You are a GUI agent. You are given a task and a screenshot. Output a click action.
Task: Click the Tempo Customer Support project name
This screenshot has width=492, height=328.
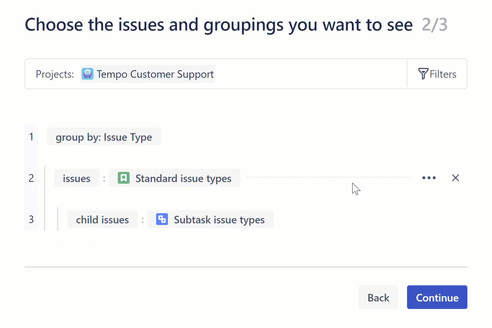(155, 74)
